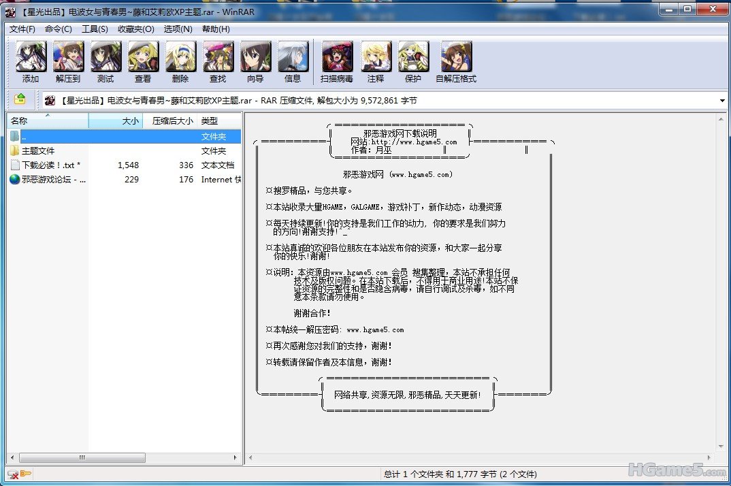
Task: Open the 命令(C) menu
Action: tap(59, 29)
